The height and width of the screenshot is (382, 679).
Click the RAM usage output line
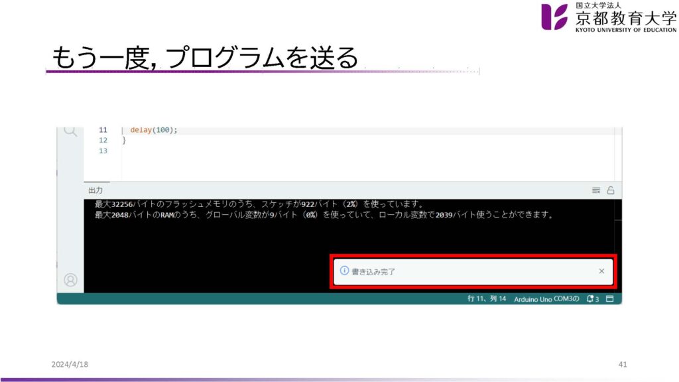point(324,215)
